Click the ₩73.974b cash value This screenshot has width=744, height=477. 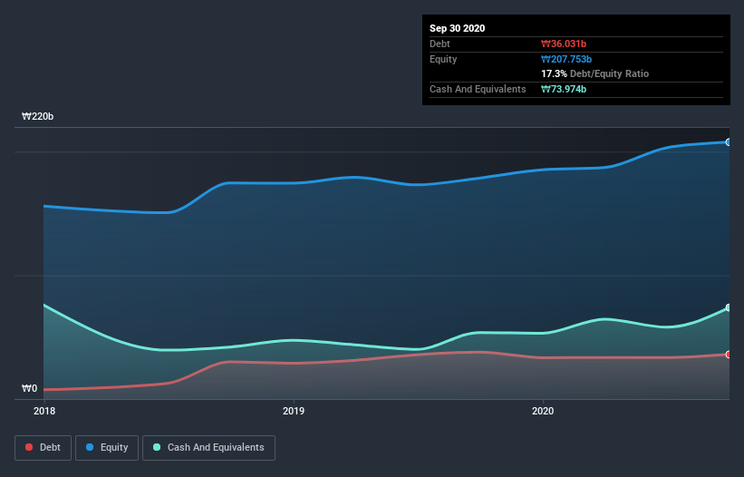click(564, 89)
